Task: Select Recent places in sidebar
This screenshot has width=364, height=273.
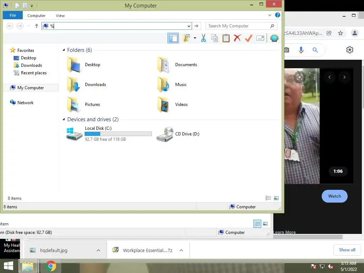Action: 34,73
